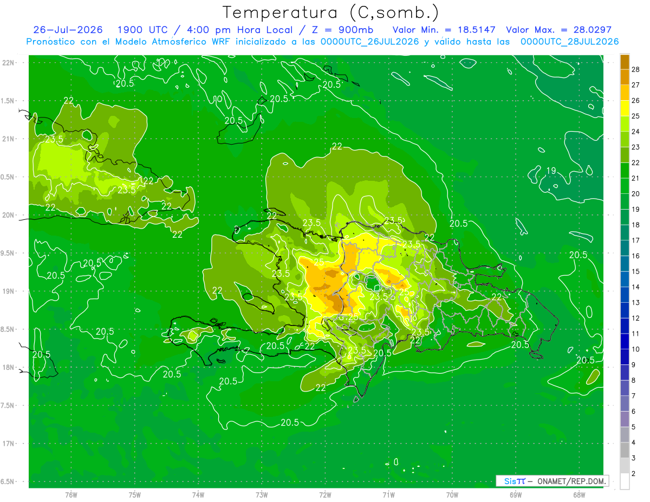Click the 19 contour label on map

point(551,171)
